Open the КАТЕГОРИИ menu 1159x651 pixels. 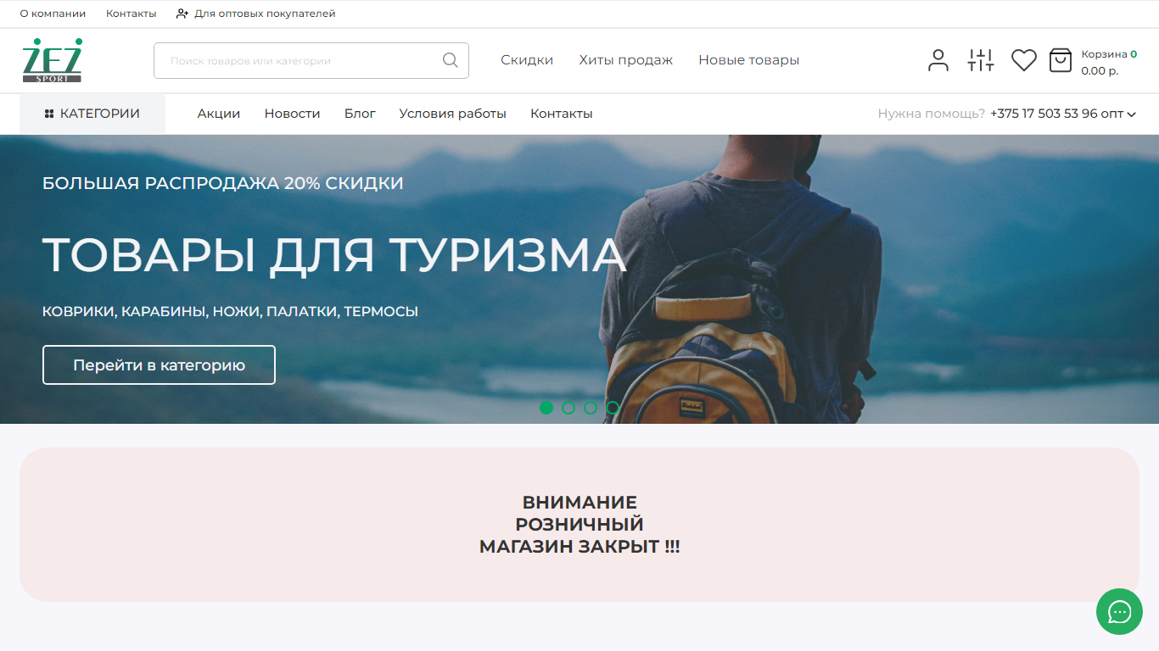coord(92,114)
